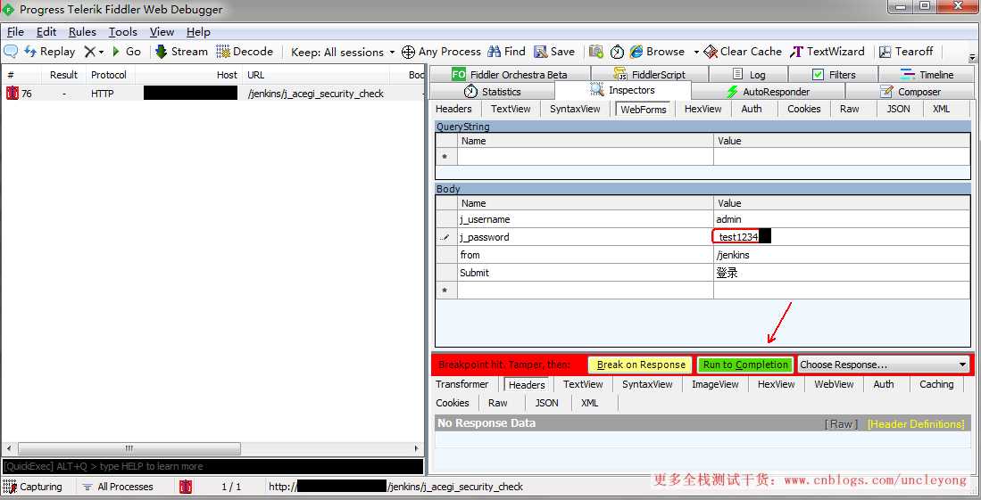The height and width of the screenshot is (500, 981).
Task: Switch to Statistics tab
Action: tap(493, 92)
